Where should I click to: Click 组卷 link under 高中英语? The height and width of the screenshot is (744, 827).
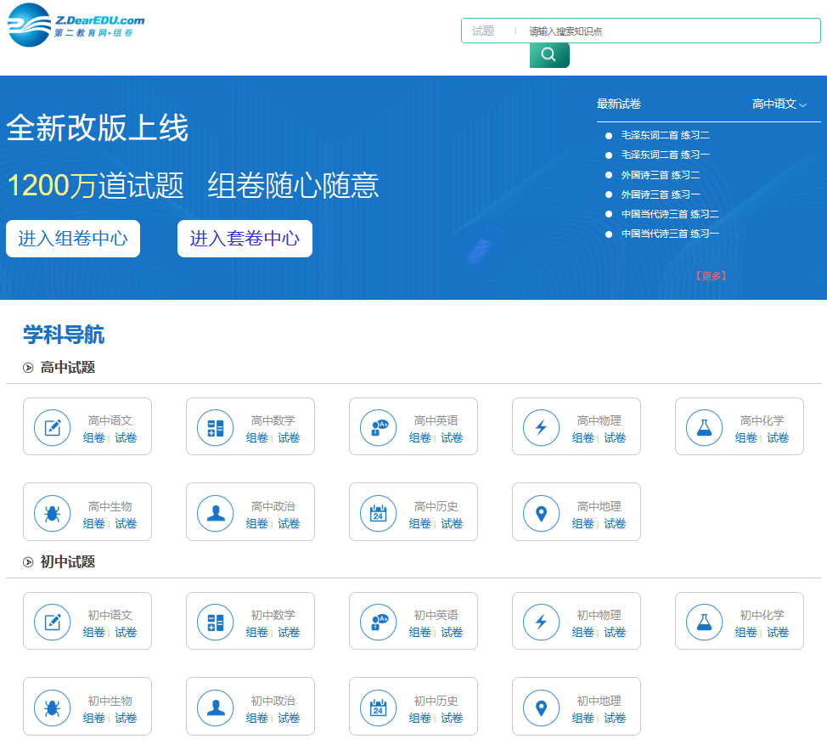click(x=419, y=438)
